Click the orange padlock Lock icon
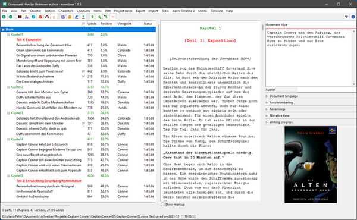Image resolution: width=357 pixels, height=220 pixels. [70, 17]
